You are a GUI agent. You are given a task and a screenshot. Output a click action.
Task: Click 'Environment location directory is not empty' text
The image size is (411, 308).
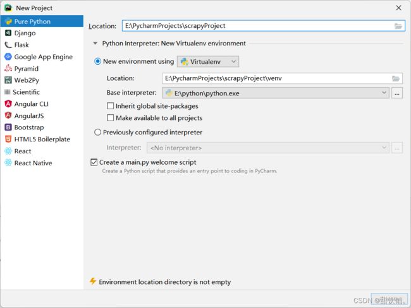tap(164, 282)
